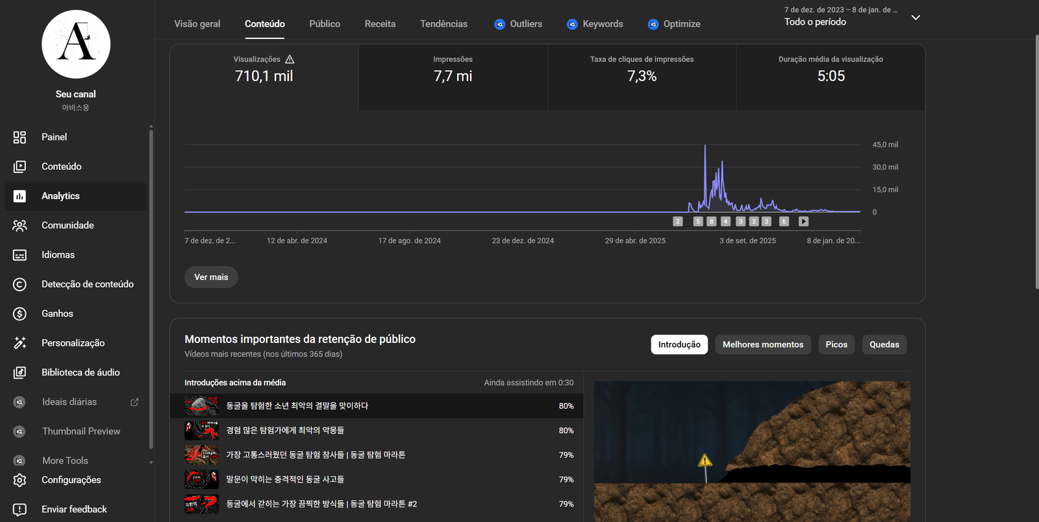Expand the Todo o período date dropdown
The image size is (1039, 522).
coord(916,18)
